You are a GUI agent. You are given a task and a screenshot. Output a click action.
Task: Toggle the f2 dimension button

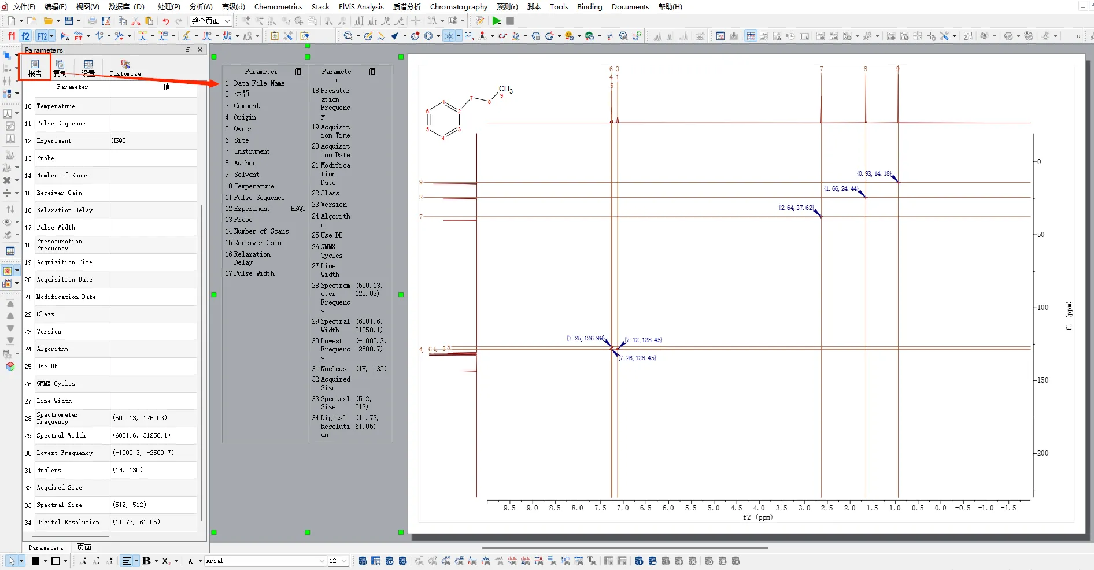pos(25,36)
